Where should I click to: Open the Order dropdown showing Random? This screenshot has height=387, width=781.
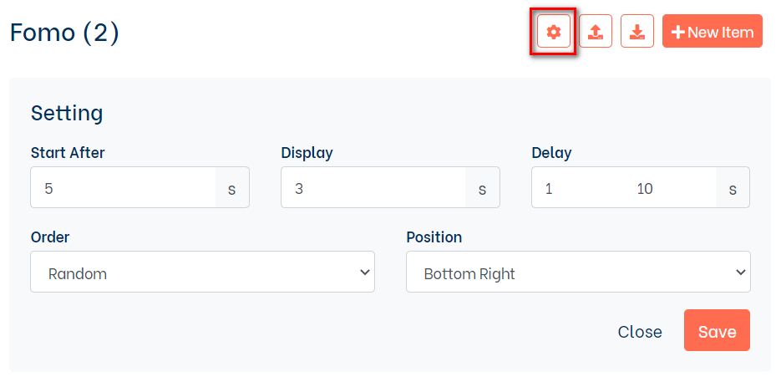[202, 272]
